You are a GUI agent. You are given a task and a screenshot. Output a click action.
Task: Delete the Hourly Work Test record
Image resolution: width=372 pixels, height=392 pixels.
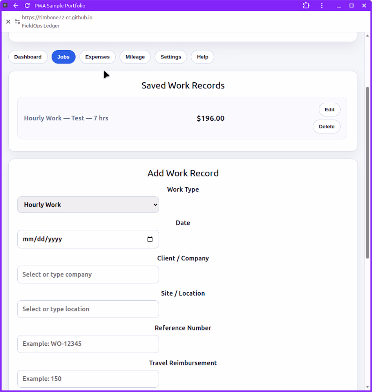pos(327,127)
